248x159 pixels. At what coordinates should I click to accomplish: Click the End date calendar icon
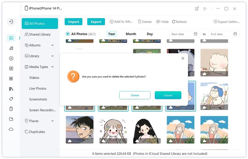[x=235, y=34]
